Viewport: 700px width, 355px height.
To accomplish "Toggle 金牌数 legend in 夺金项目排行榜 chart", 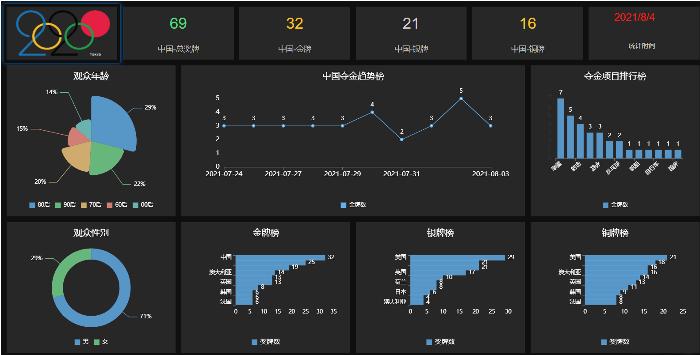I will click(x=615, y=205).
